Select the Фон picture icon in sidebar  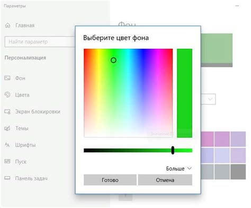tap(7, 78)
